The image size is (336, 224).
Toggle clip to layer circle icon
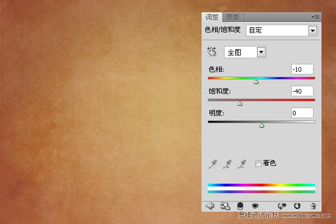pos(240,206)
